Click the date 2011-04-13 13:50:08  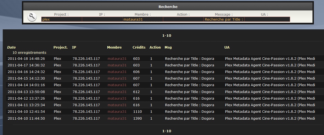point(26,92)
